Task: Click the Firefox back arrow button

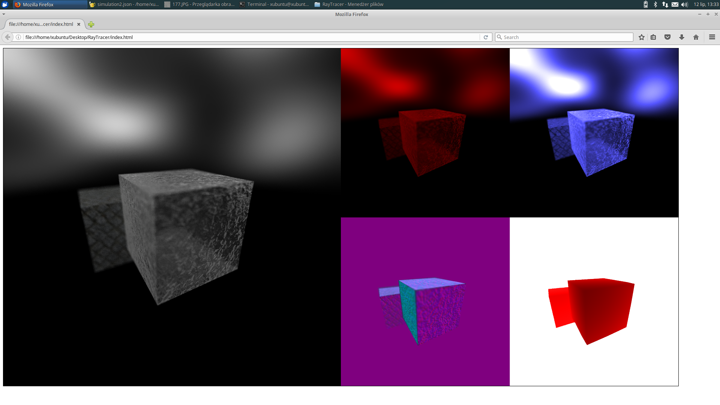Action: [x=7, y=37]
